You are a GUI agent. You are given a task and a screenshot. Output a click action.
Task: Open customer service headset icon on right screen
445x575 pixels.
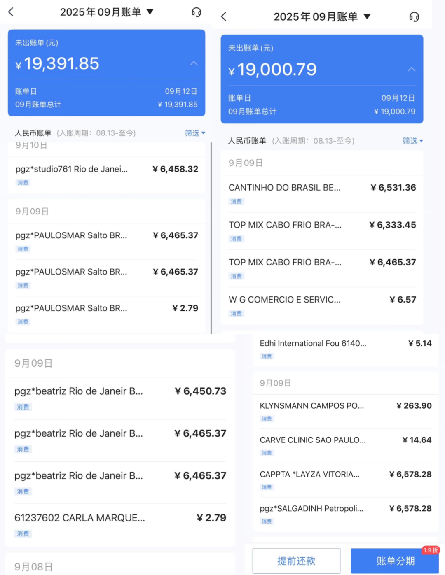click(414, 17)
